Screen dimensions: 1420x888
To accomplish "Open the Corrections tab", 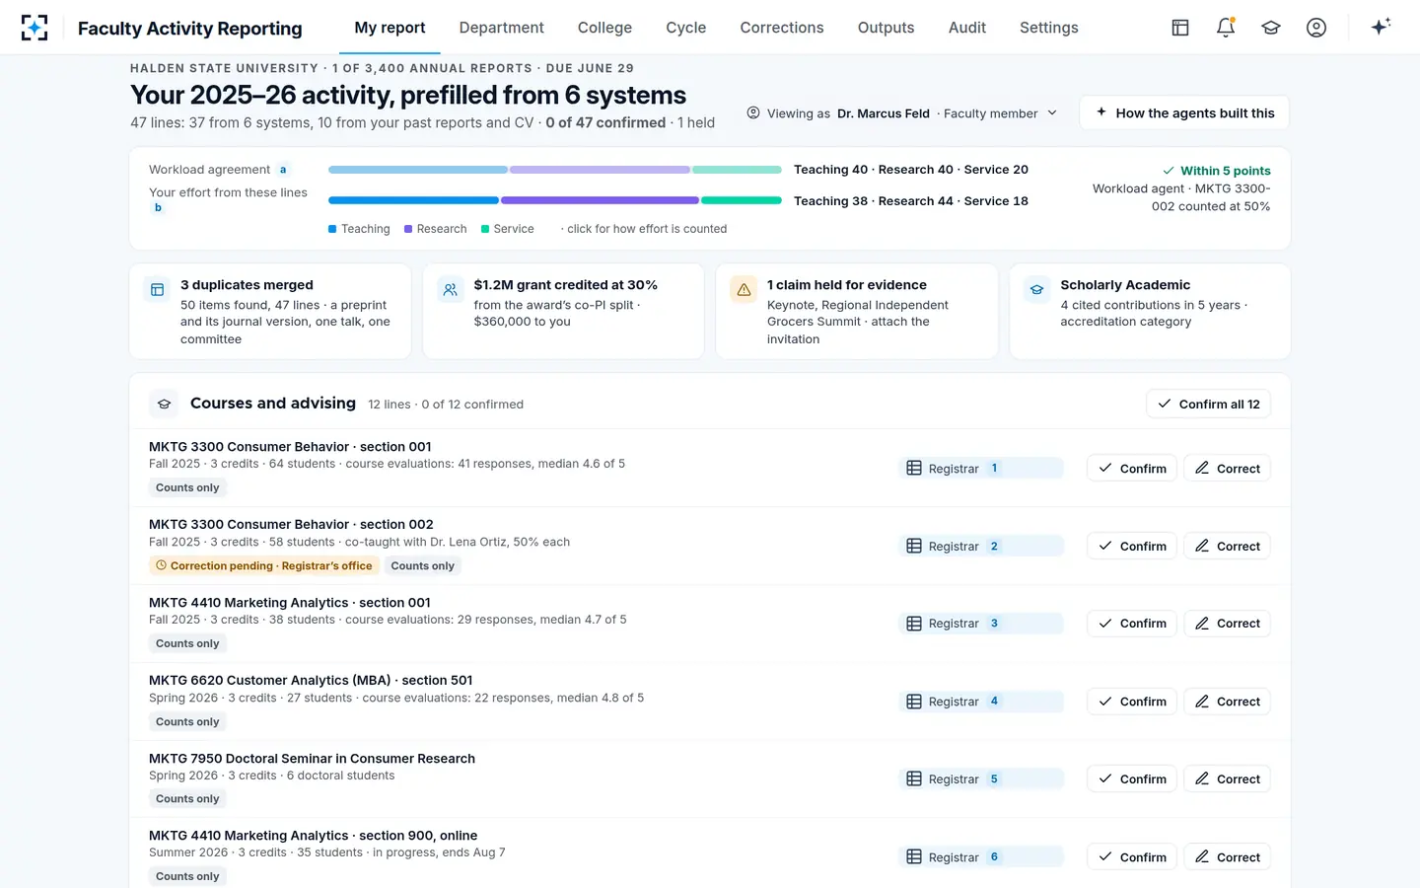I will pos(782,28).
